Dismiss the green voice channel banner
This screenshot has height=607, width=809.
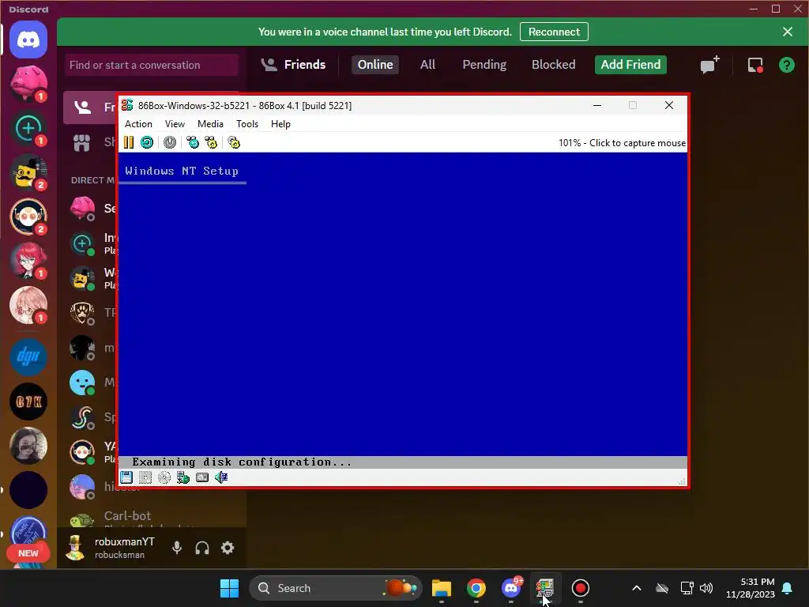788,32
